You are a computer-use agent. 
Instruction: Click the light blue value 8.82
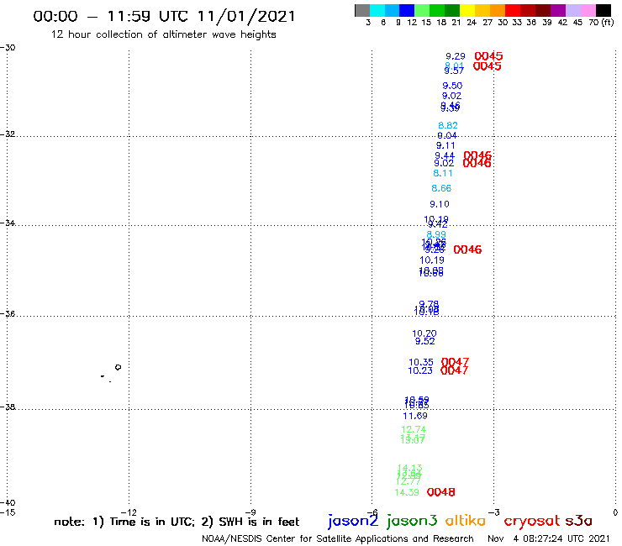coord(448,125)
